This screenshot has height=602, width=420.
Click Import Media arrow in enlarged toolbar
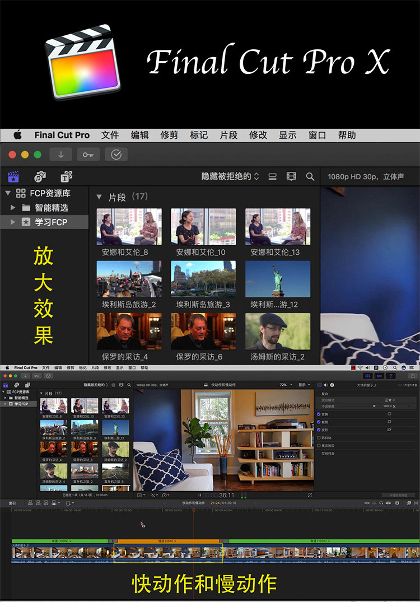[x=60, y=155]
